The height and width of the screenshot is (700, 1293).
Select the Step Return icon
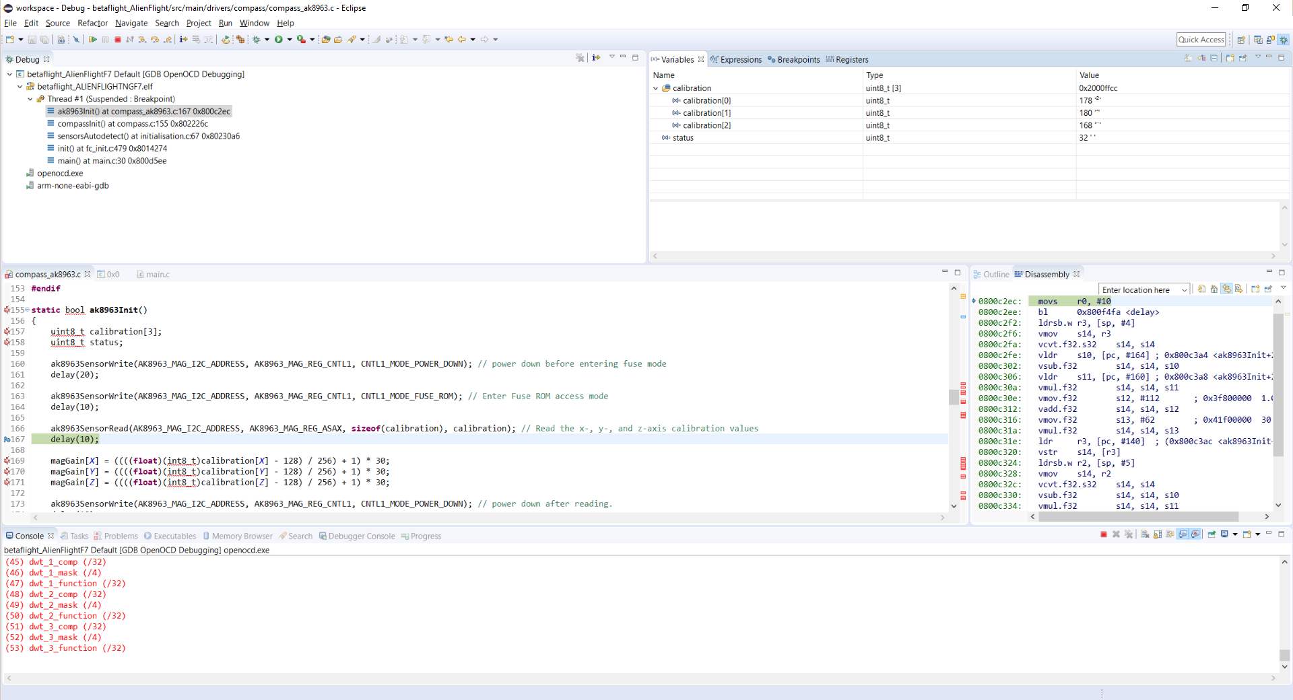(167, 39)
